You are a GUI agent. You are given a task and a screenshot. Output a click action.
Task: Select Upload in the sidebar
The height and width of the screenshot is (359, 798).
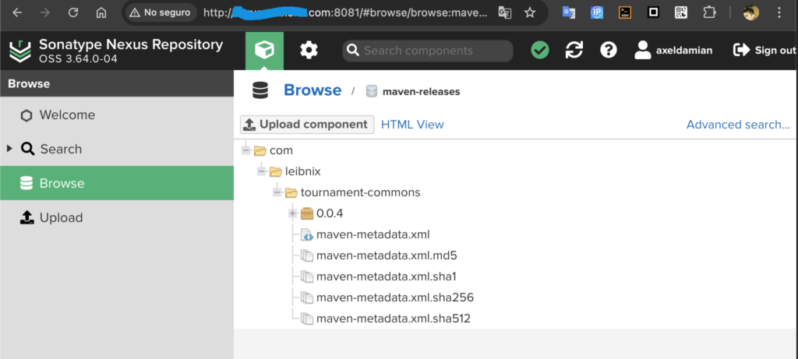(61, 218)
